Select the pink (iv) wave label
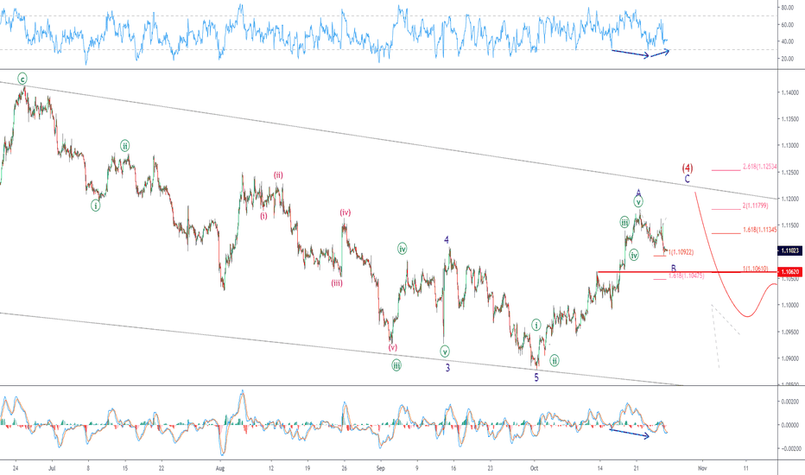The height and width of the screenshot is (475, 805). [x=345, y=212]
